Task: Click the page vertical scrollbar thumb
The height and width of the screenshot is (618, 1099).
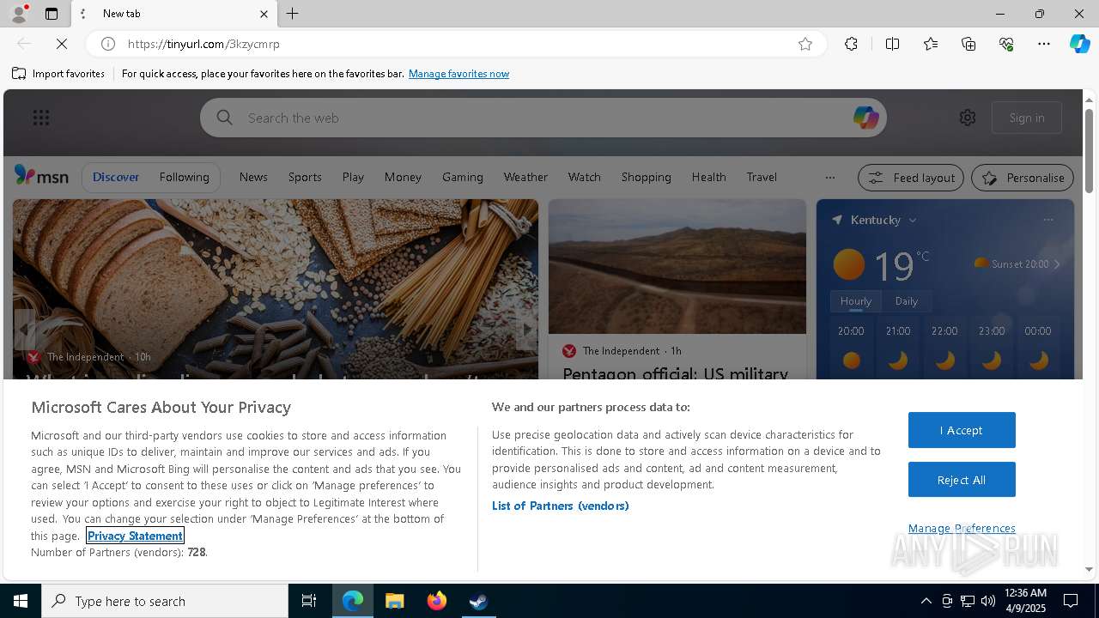Action: point(1089,150)
